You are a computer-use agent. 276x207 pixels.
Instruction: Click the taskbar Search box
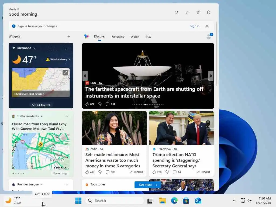click(115, 201)
